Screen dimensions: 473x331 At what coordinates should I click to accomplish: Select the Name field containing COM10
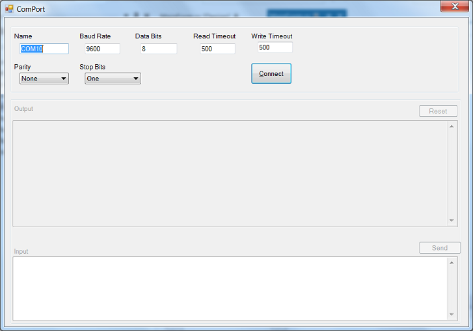[44, 49]
